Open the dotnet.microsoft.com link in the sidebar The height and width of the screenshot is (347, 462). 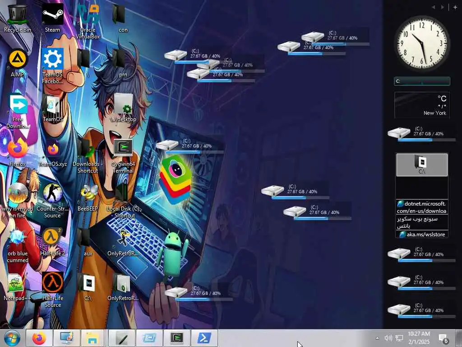click(x=422, y=207)
